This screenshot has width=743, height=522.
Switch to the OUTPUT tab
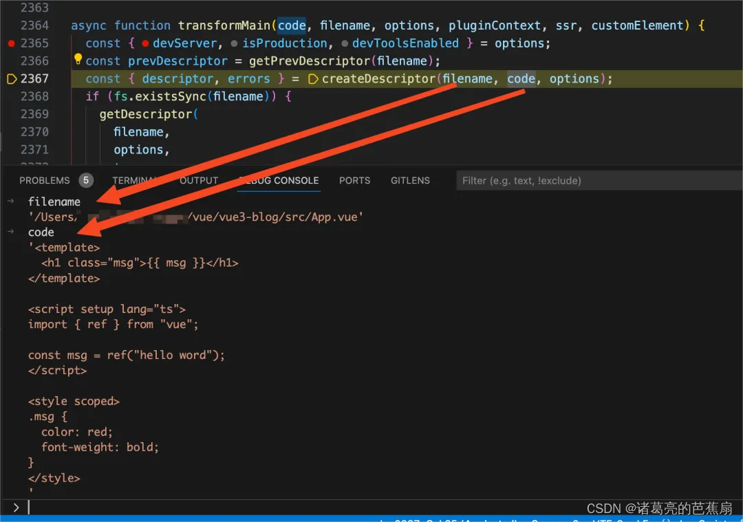[x=199, y=180]
